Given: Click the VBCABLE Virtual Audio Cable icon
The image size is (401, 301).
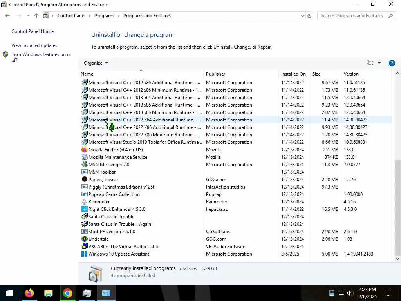Looking at the screenshot, I should point(84,246).
